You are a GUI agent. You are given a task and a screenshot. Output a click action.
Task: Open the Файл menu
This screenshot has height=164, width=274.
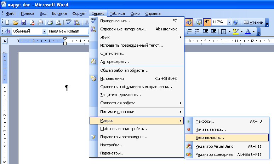tap(11, 13)
